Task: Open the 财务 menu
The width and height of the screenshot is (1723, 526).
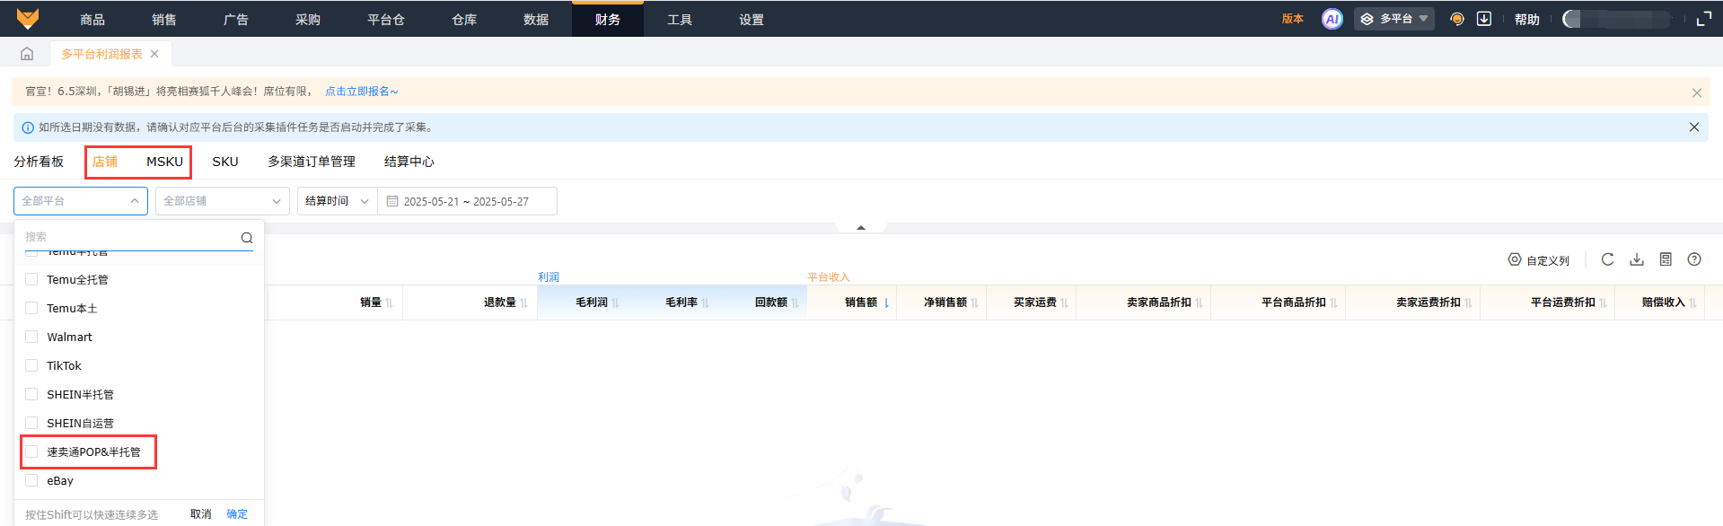Action: [608, 19]
